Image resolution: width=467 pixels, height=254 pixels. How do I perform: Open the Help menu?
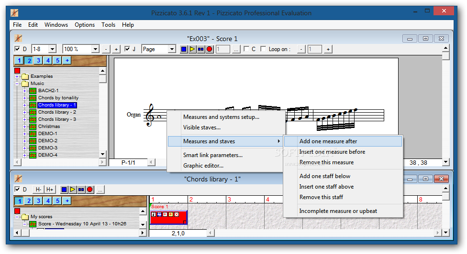pos(128,25)
